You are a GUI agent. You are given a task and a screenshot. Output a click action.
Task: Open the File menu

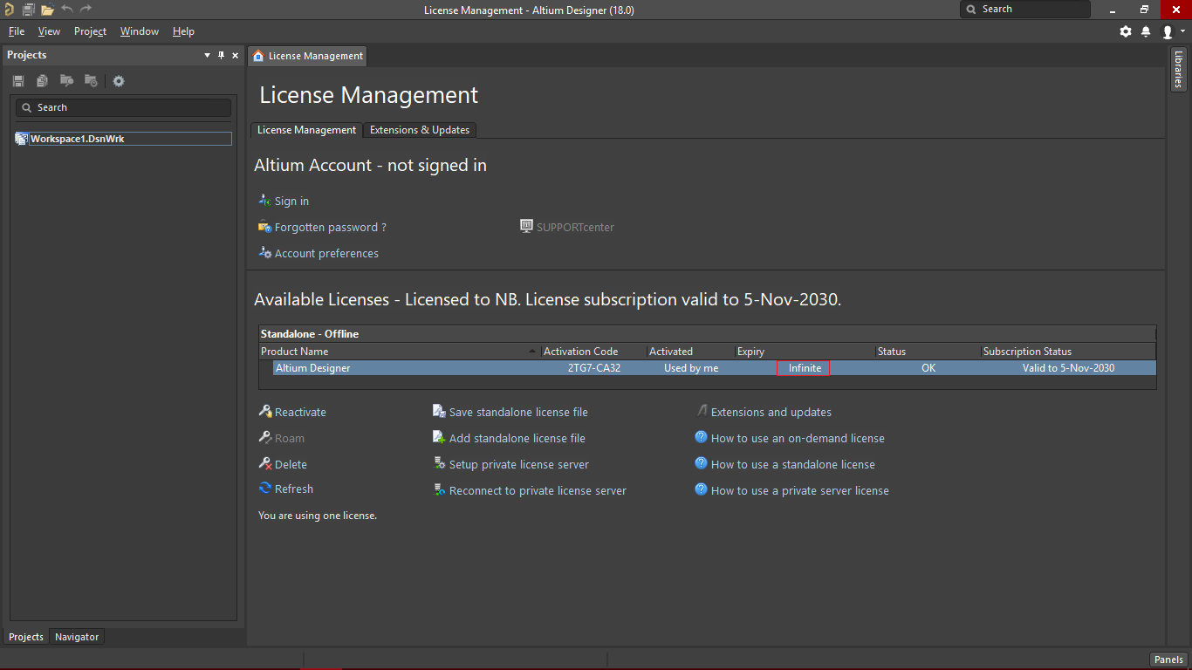[x=17, y=31]
